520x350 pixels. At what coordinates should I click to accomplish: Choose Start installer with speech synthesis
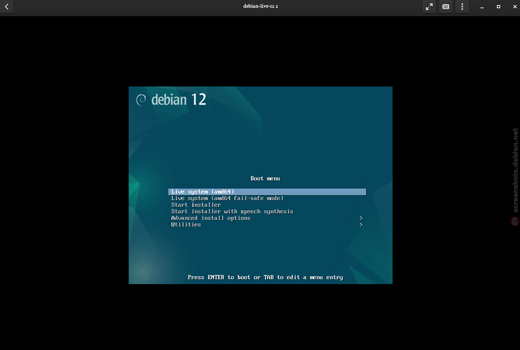tap(267, 212)
